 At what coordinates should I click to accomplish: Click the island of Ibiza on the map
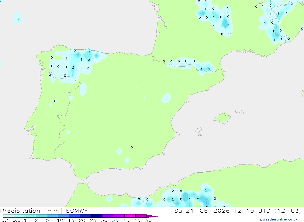point(199,130)
